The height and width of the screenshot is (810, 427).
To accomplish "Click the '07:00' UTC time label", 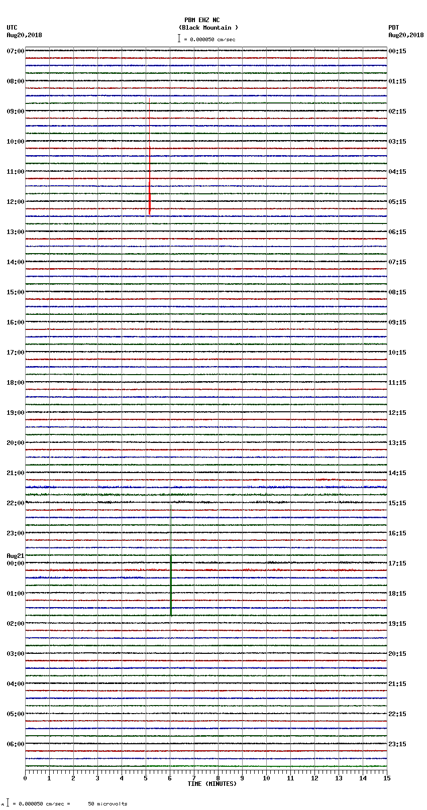I will [x=16, y=51].
